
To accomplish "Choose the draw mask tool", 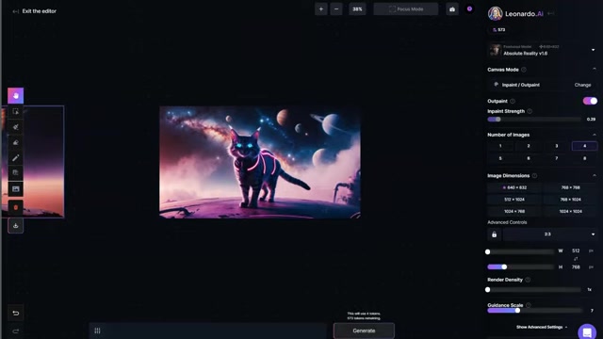I will click(x=15, y=127).
